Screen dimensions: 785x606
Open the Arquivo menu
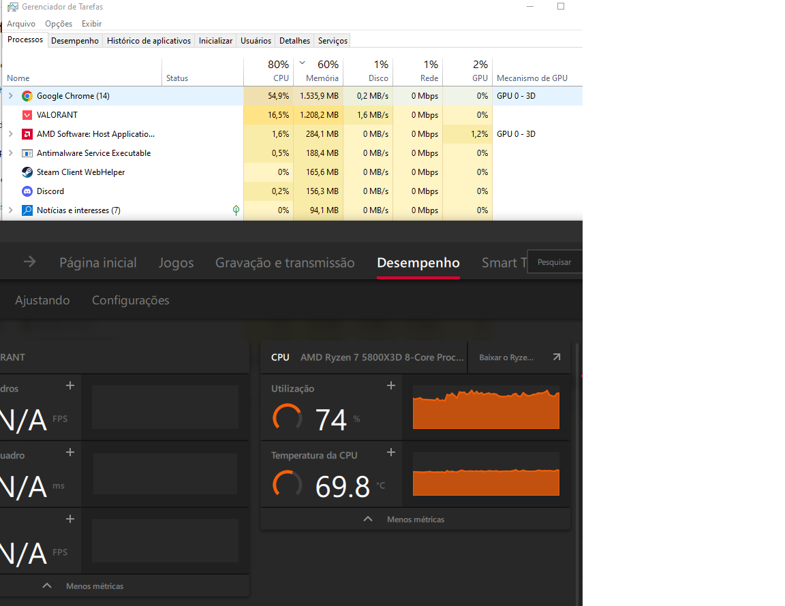(21, 24)
